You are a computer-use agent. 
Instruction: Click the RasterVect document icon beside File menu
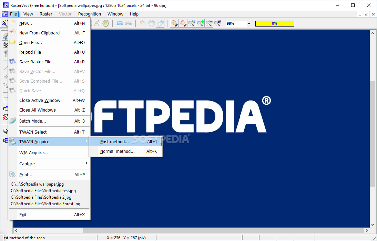pos(4,14)
